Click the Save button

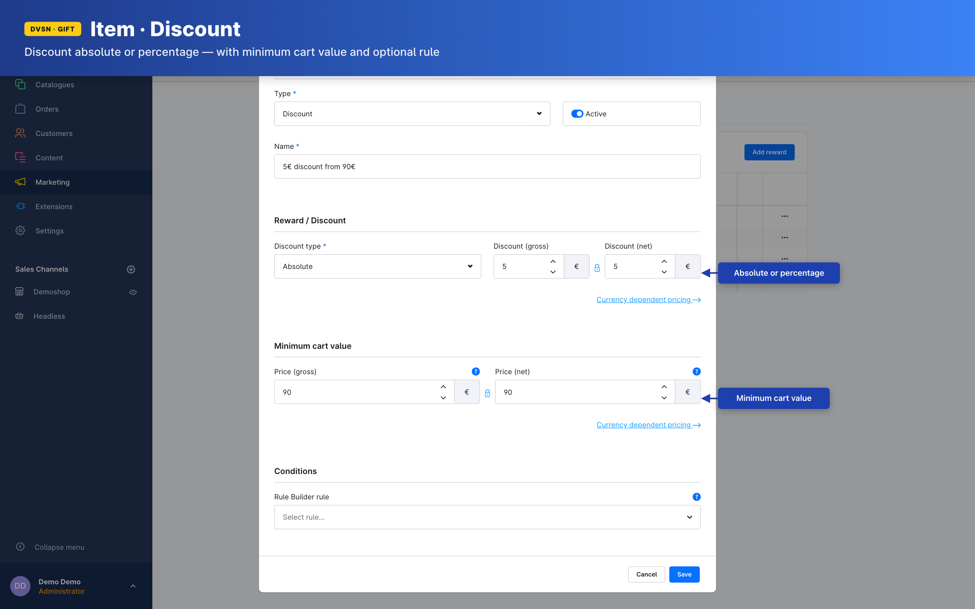coord(684,574)
